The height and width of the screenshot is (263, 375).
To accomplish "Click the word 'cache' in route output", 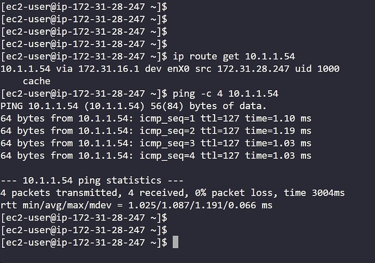I will (x=36, y=82).
